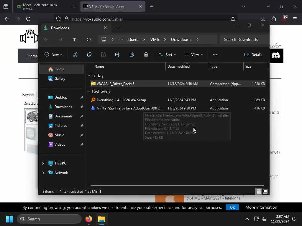Click the This PC monitor icon in address bar

[104, 39]
